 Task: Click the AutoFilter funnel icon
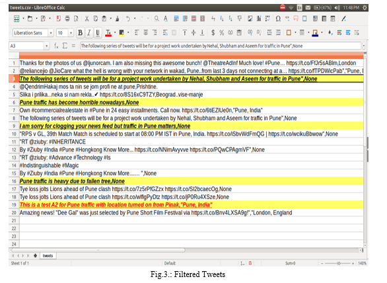point(239,19)
